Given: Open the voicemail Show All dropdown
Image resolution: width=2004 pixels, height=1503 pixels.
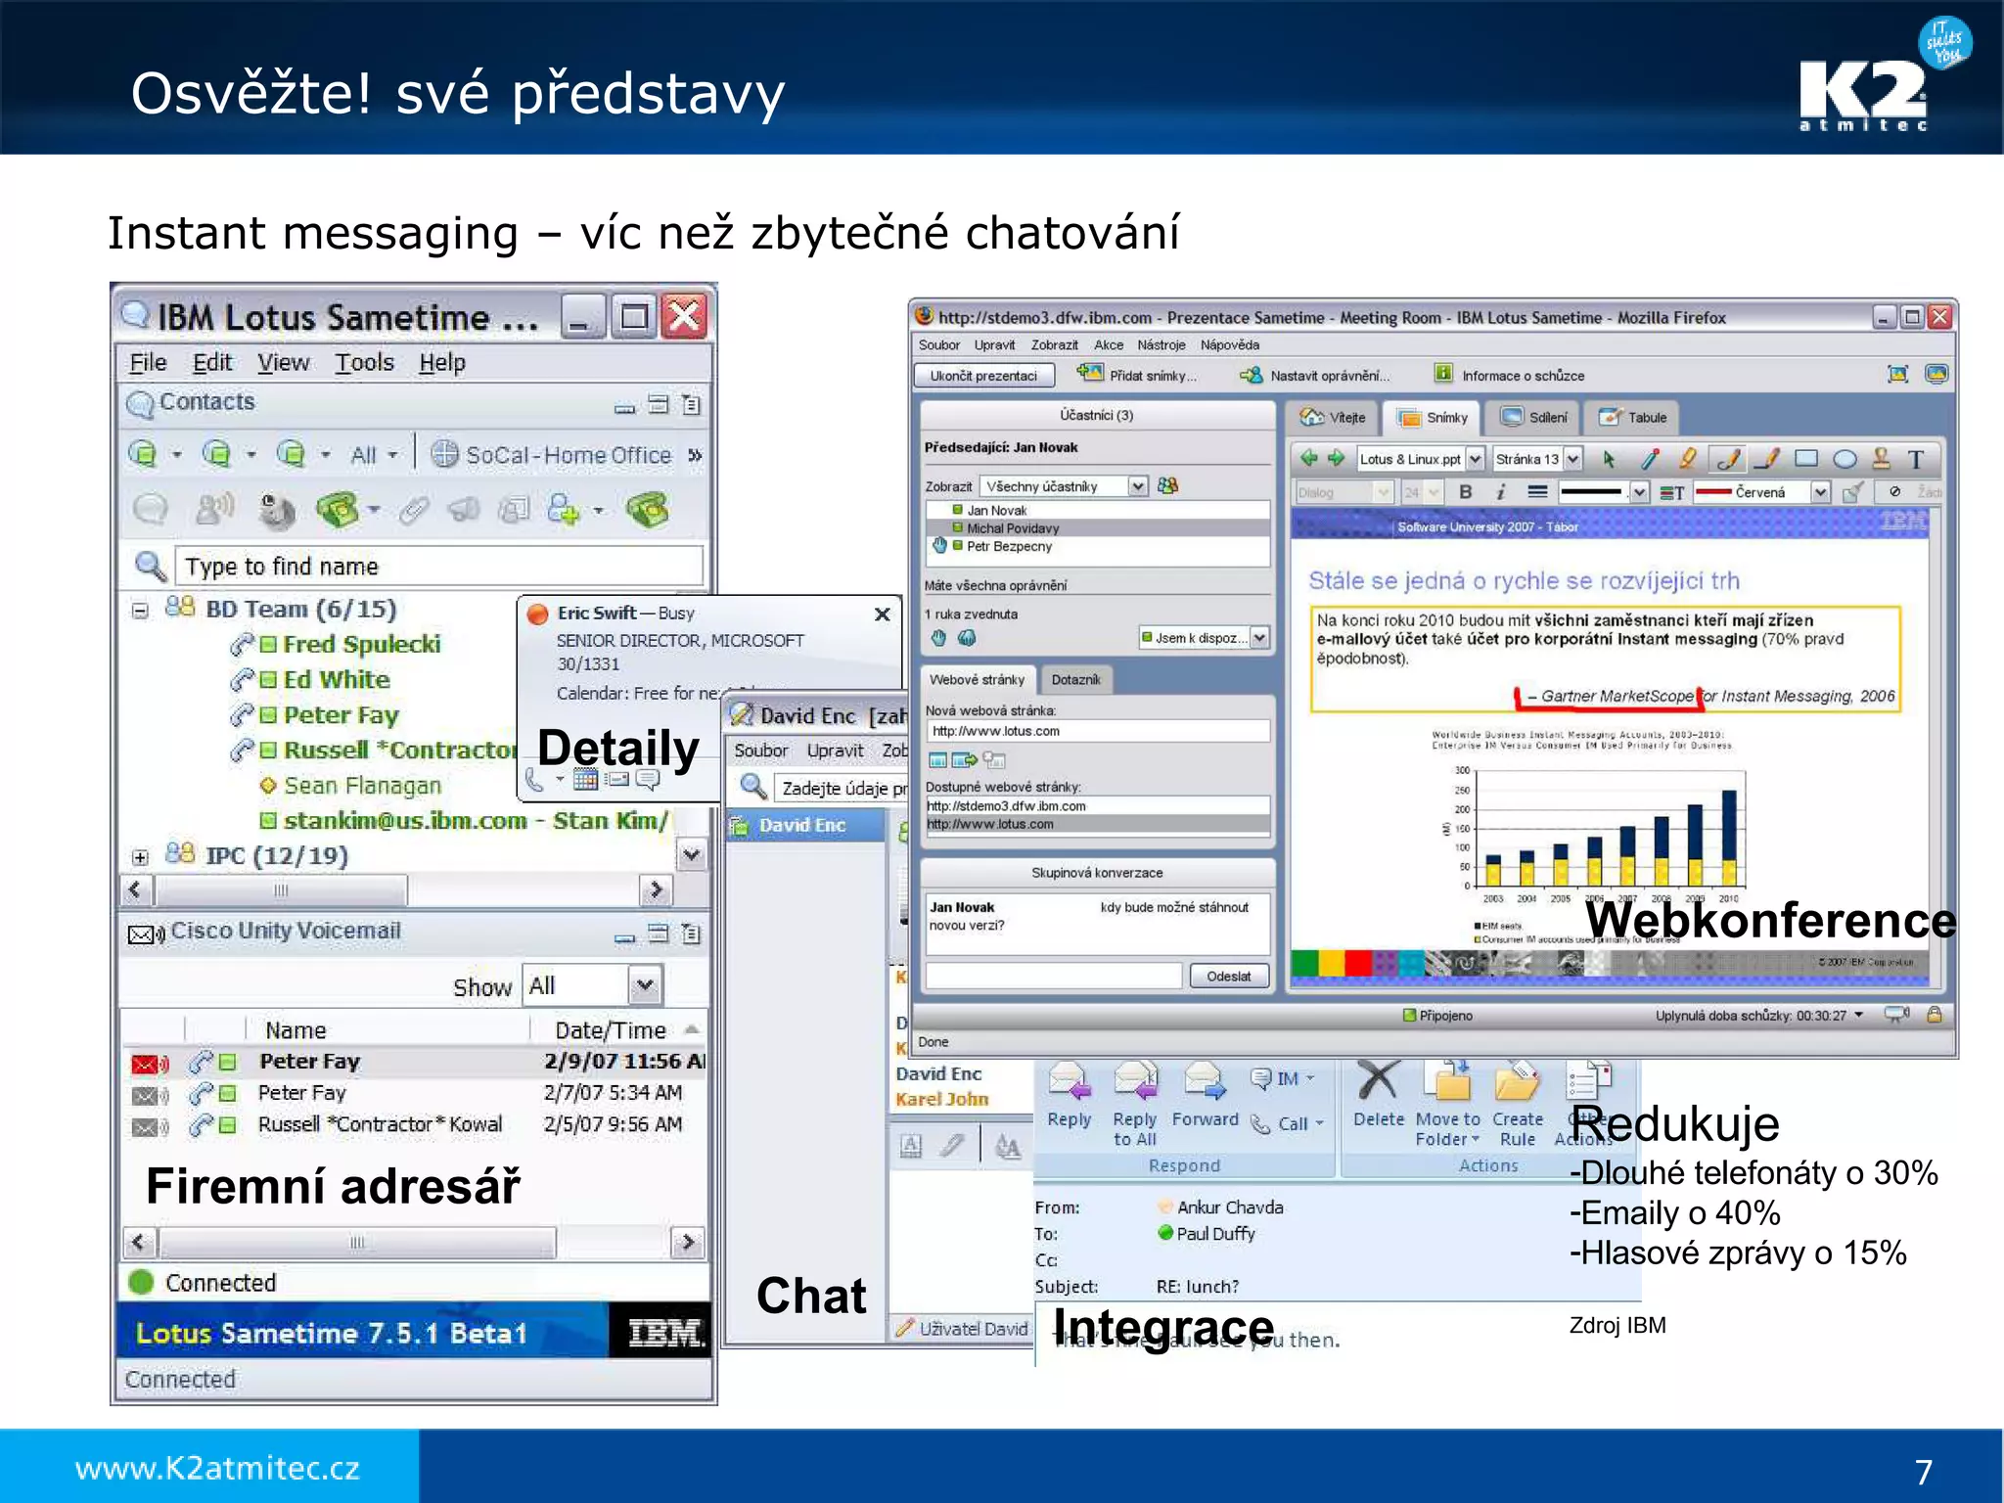Looking at the screenshot, I should tap(644, 985).
